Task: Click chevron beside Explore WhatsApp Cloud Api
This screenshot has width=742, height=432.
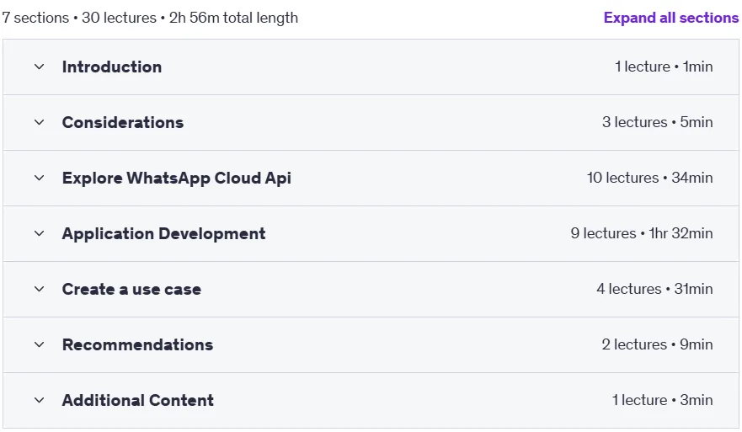Action: (x=40, y=178)
